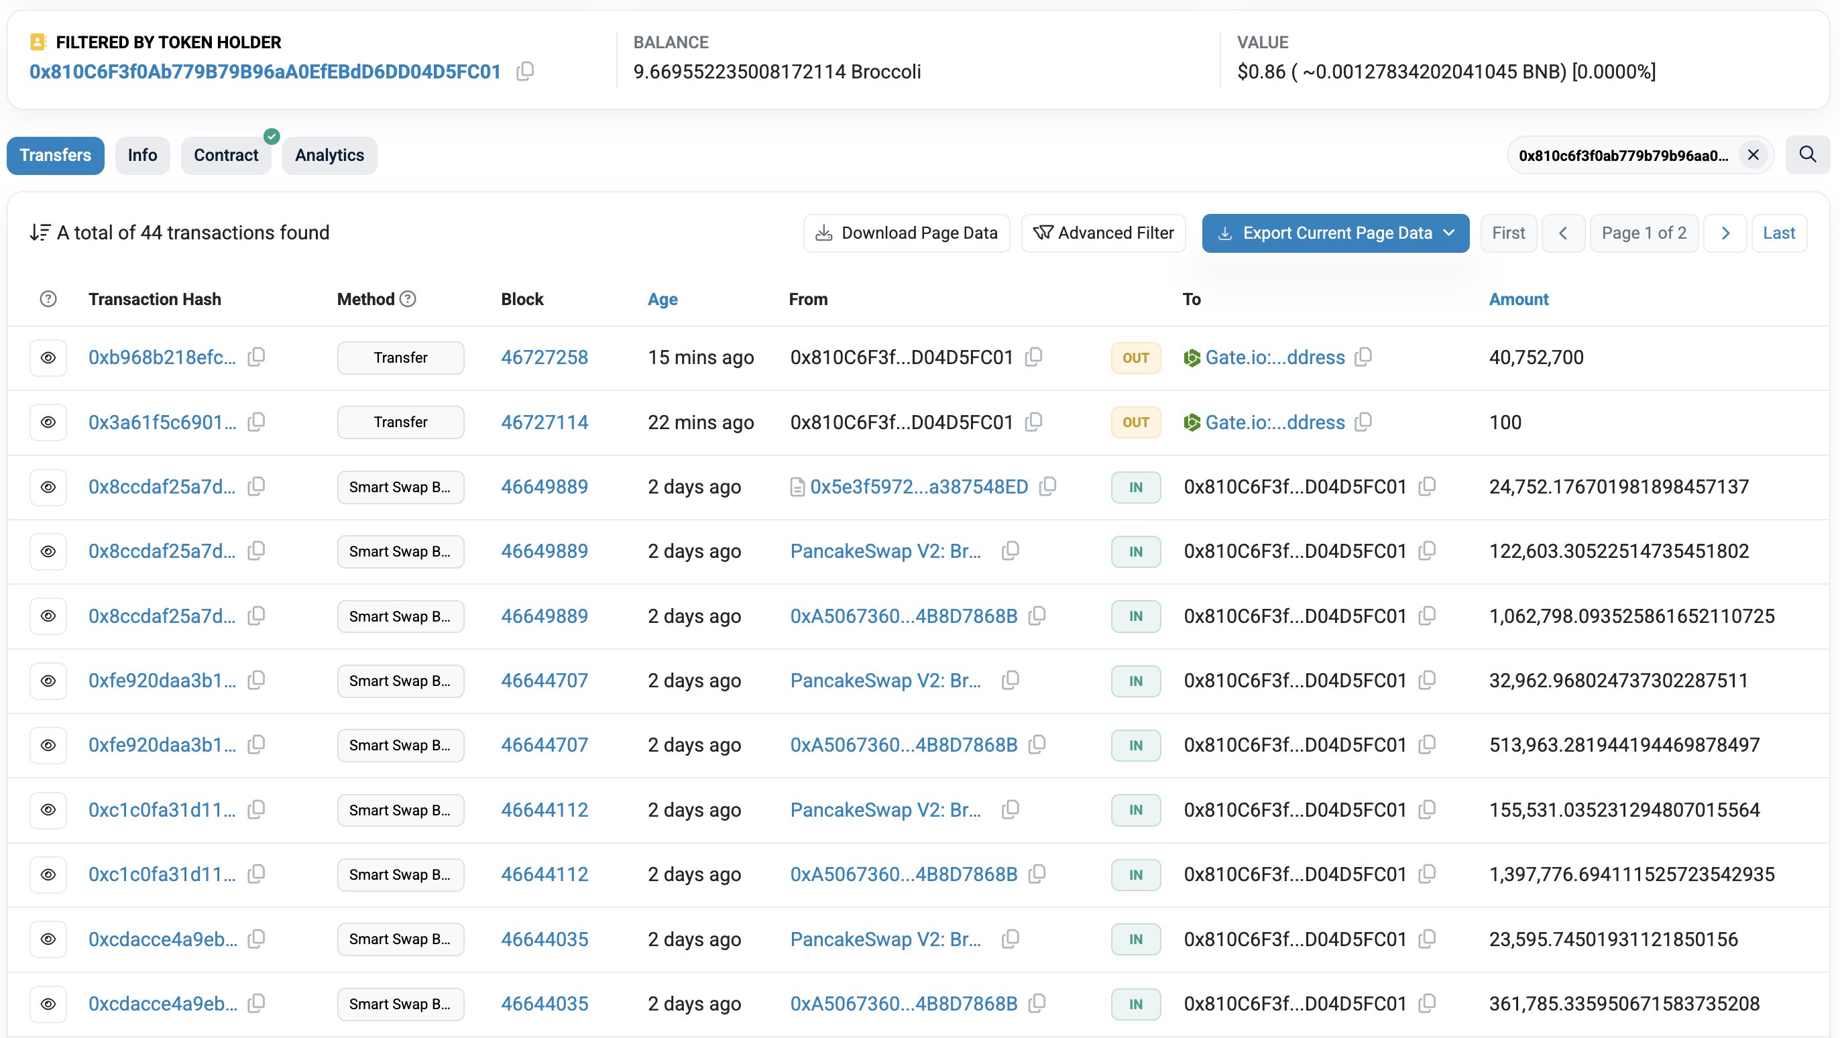Expand Export Current Page Data dropdown
The width and height of the screenshot is (1840, 1038).
(1336, 233)
